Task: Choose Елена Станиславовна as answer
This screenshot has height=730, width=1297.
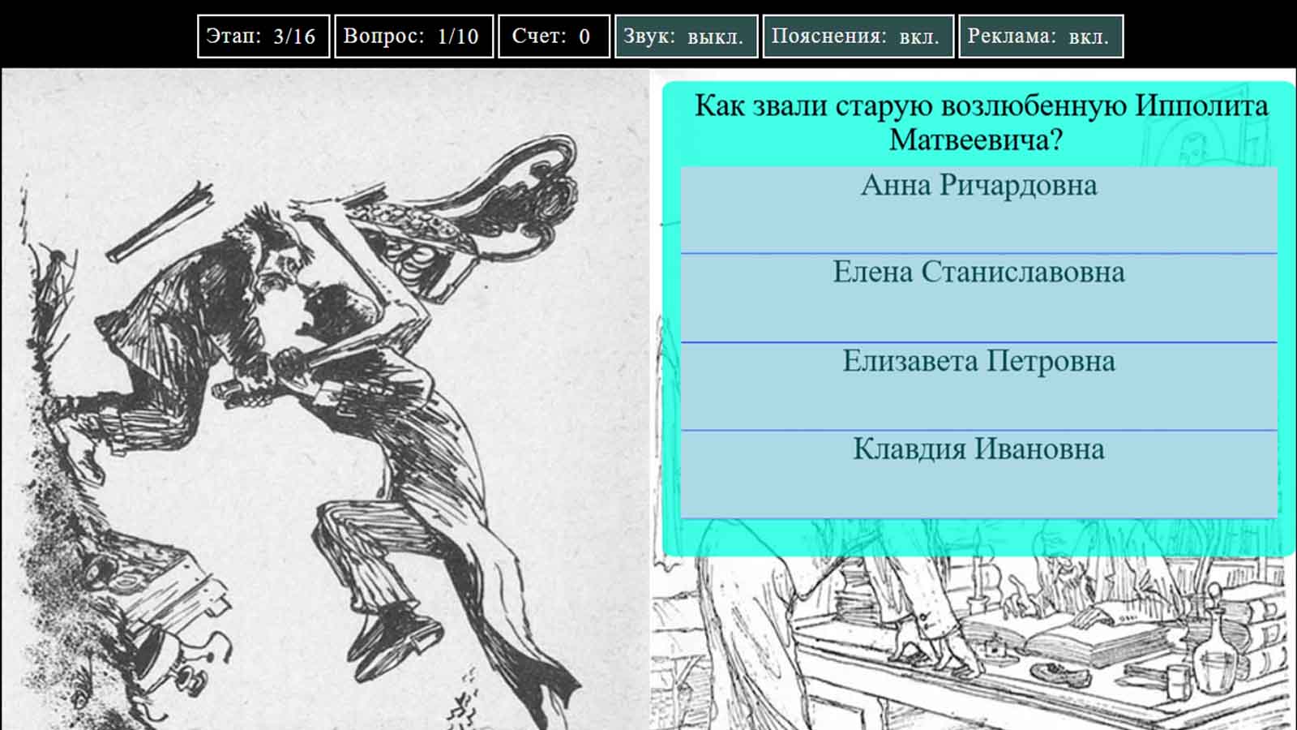Action: [978, 273]
